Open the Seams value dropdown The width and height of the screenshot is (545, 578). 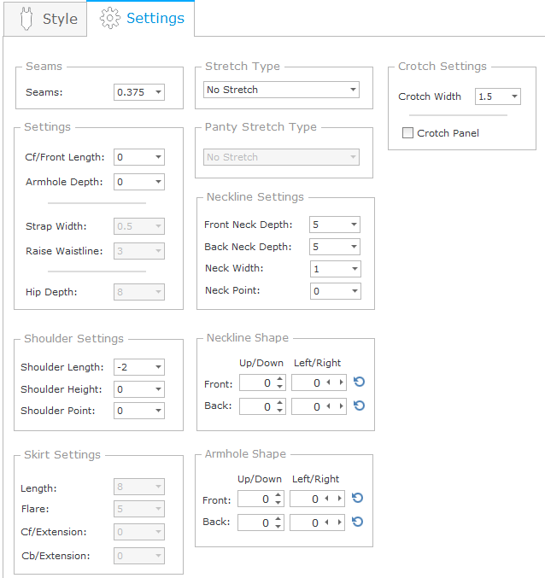[158, 92]
